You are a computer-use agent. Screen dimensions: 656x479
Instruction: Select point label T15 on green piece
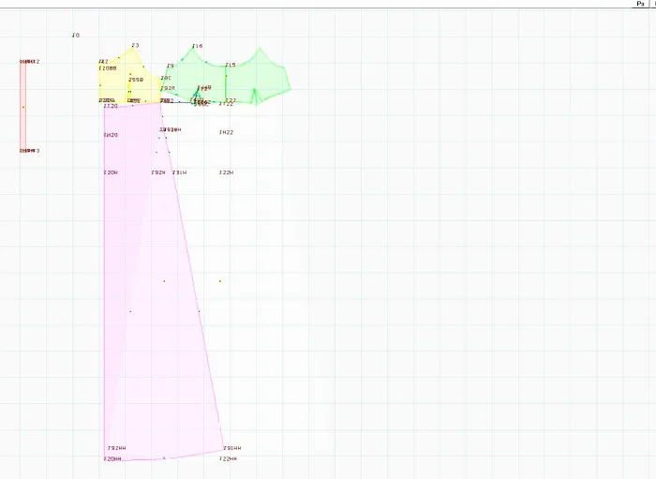coord(231,65)
